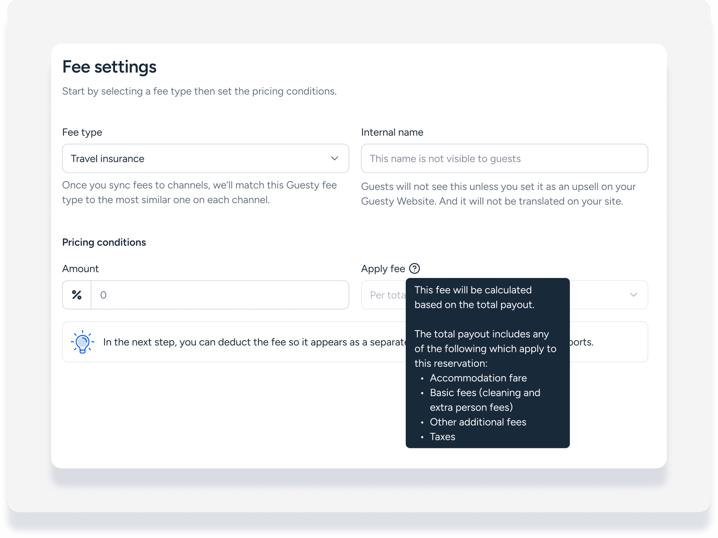This screenshot has height=538, width=718.
Task: Click the 'Apply fee' label text
Action: tap(383, 269)
